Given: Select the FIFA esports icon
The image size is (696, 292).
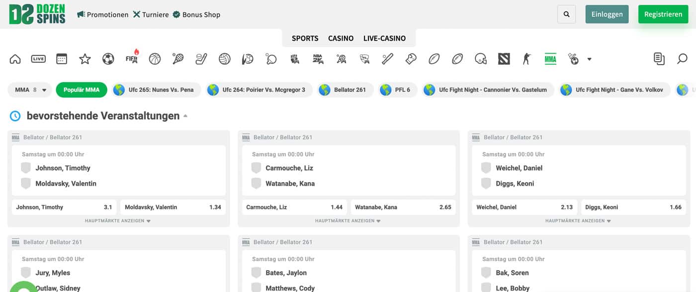Looking at the screenshot, I should point(132,58).
